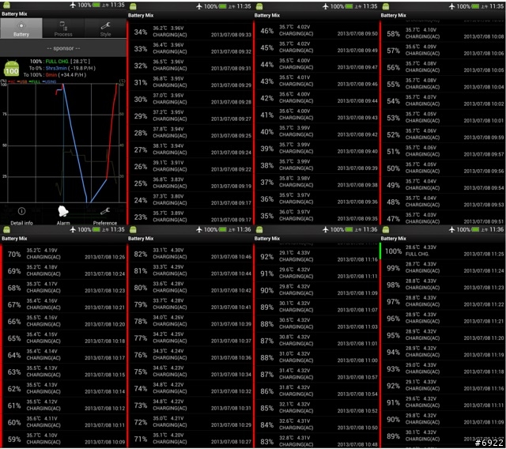506x449 pixels.
Task: Select the 74% log entry at 10:32
Action: tap(190, 388)
